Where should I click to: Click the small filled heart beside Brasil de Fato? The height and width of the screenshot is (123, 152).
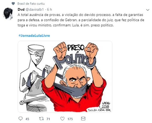tap(13, 4)
